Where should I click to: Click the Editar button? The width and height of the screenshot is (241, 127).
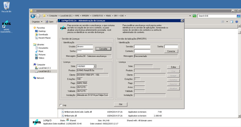tap(173, 67)
